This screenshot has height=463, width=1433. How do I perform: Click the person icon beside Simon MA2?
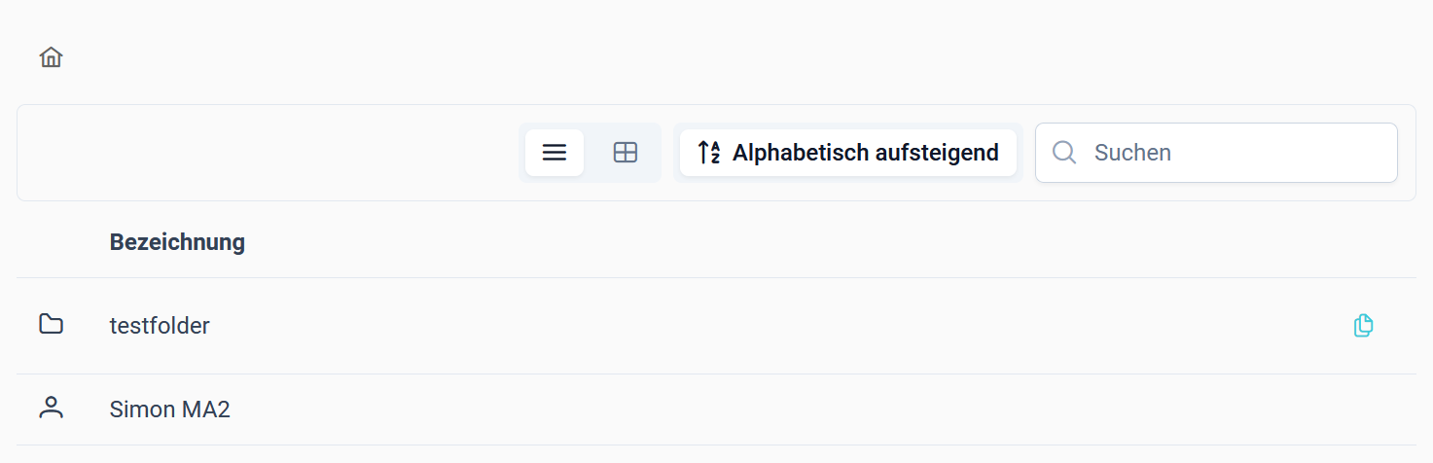tap(51, 409)
